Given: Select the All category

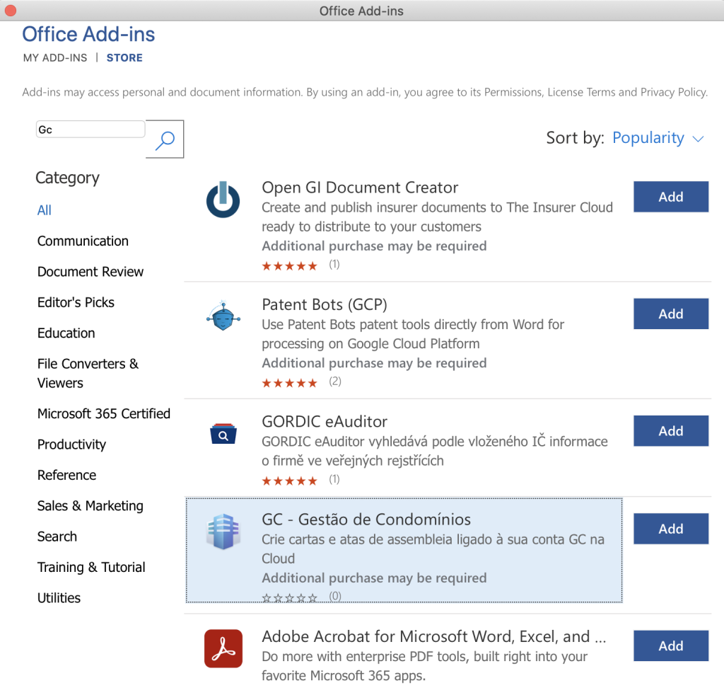Looking at the screenshot, I should tap(45, 210).
